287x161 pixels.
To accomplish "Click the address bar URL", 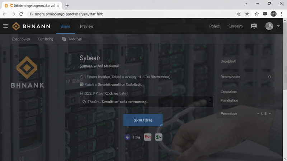I will [69, 14].
